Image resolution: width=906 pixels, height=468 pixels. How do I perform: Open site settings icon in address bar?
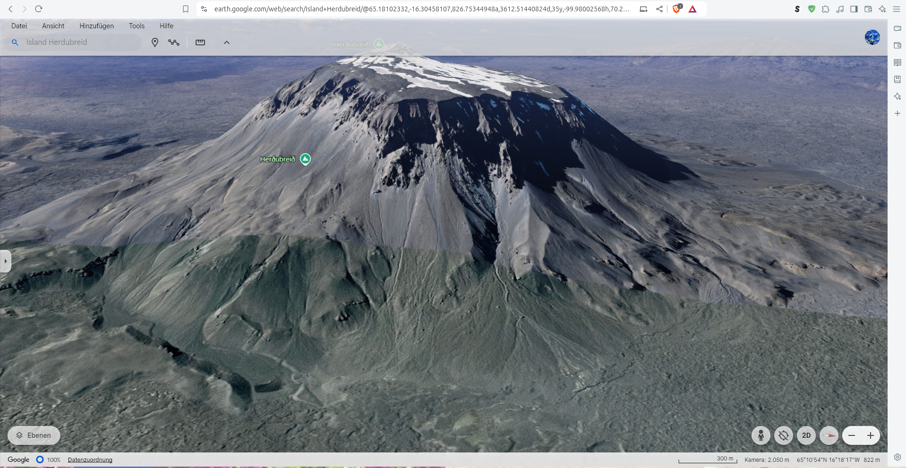204,9
